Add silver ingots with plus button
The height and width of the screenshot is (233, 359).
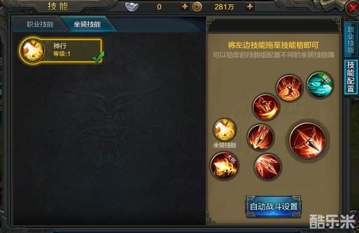[x=185, y=7]
